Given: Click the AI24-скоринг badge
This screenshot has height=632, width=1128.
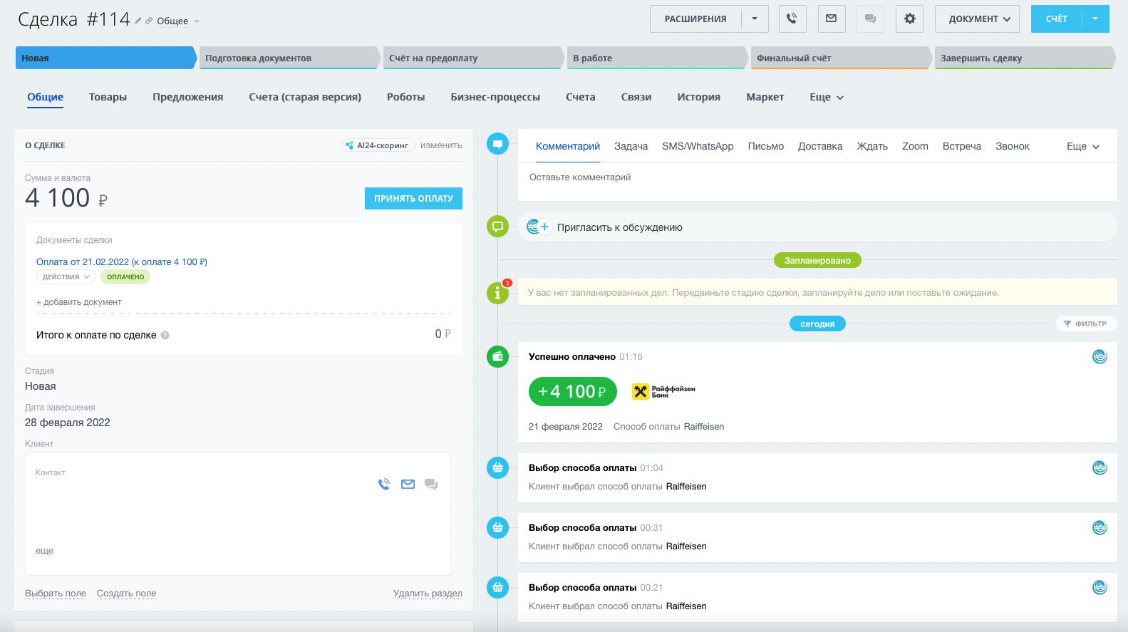Looking at the screenshot, I should click(378, 145).
